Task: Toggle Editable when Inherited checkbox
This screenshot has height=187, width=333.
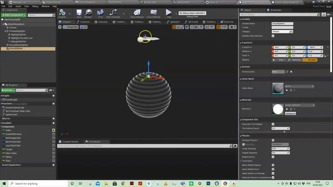Action: tap(273, 36)
